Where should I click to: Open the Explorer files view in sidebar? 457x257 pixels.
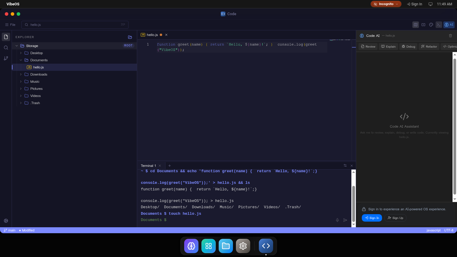(6, 37)
